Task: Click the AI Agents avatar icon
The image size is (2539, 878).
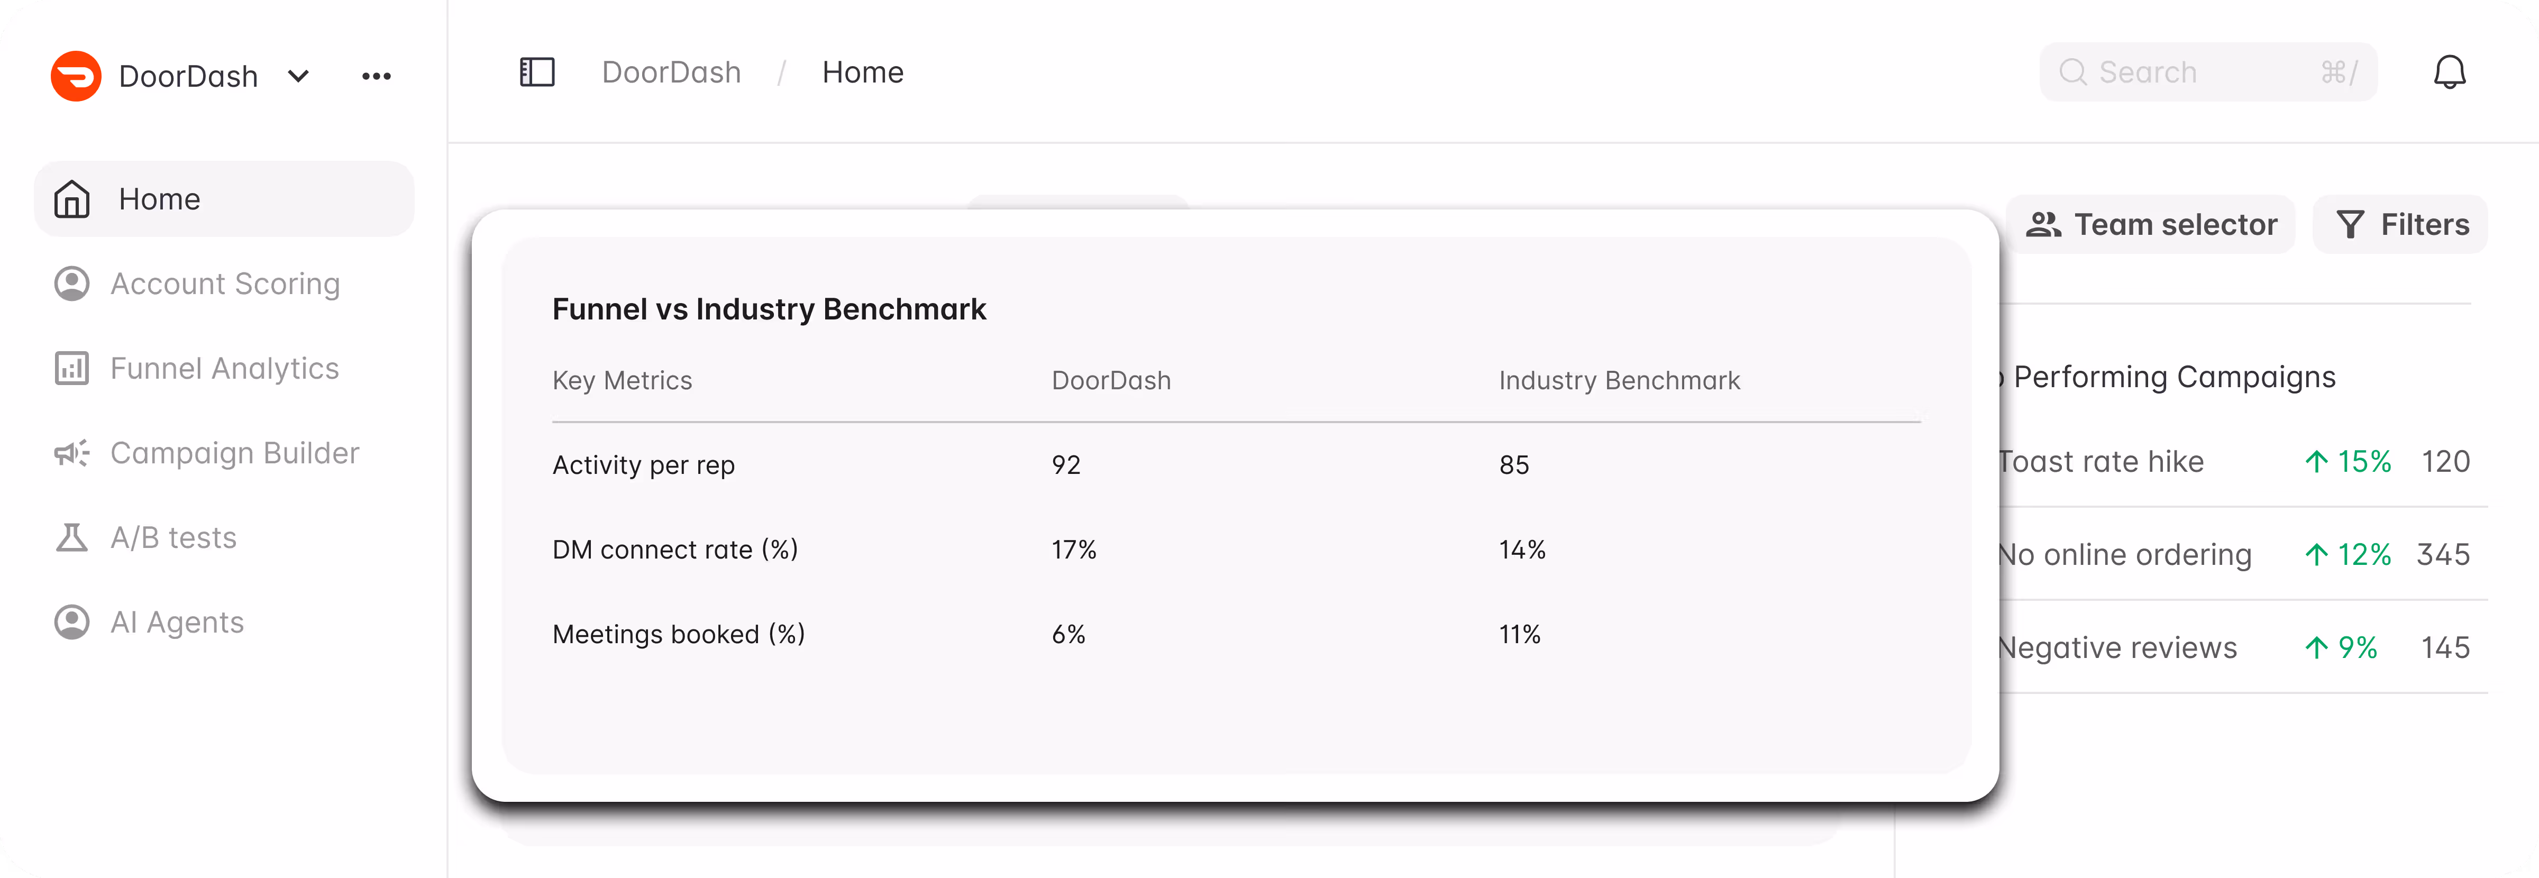Action: click(71, 623)
